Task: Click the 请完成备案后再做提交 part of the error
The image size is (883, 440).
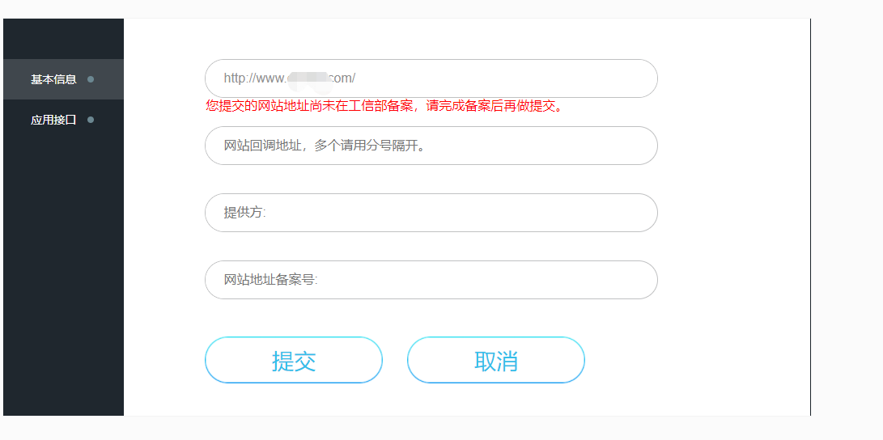Action: 494,106
